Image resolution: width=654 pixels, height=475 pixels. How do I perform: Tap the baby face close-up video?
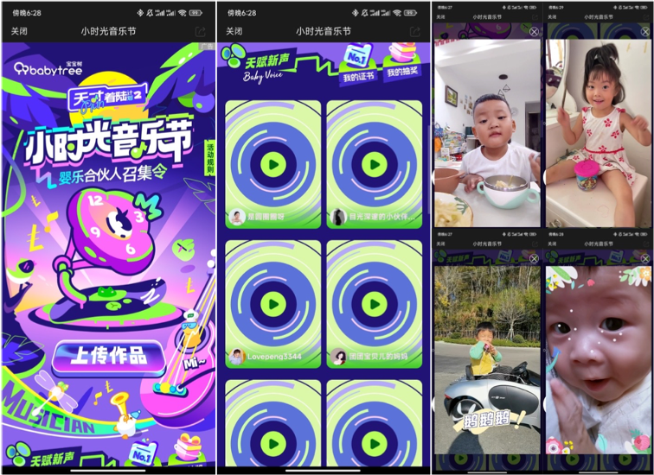pyautogui.click(x=599, y=360)
